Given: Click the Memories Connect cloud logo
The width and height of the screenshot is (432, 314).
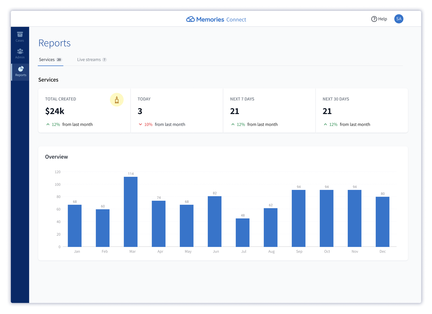Looking at the screenshot, I should coord(190,19).
